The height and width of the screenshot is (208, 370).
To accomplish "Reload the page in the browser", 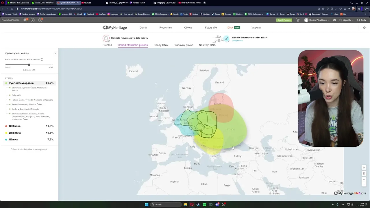I will [12, 9].
